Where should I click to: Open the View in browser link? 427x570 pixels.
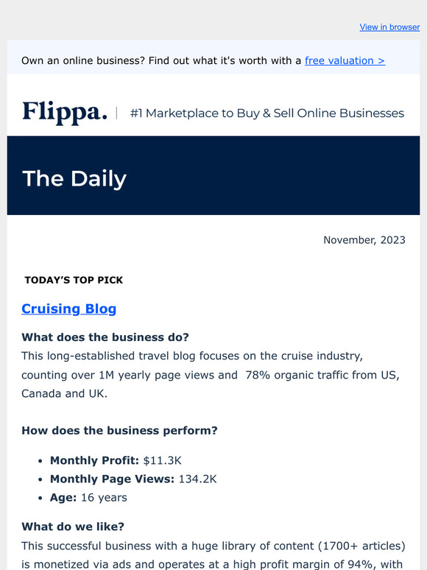pyautogui.click(x=389, y=27)
